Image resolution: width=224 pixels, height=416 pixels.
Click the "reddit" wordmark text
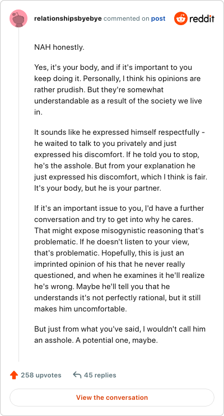202,18
